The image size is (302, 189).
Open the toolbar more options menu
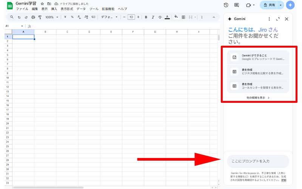(202, 17)
